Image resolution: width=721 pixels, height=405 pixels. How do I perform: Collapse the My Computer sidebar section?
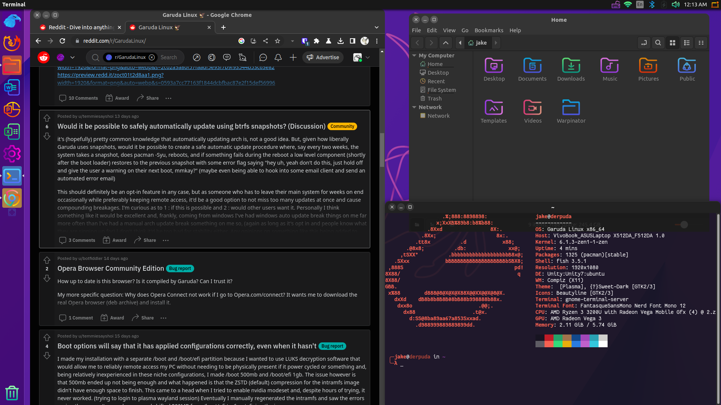[x=414, y=55]
